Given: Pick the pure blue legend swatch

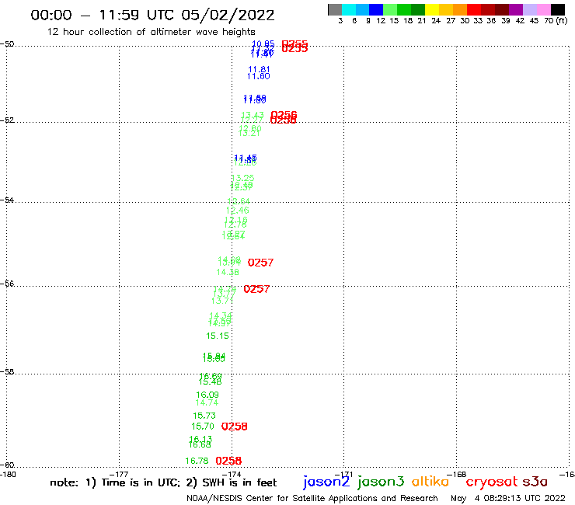Looking at the screenshot, I should (376, 9).
